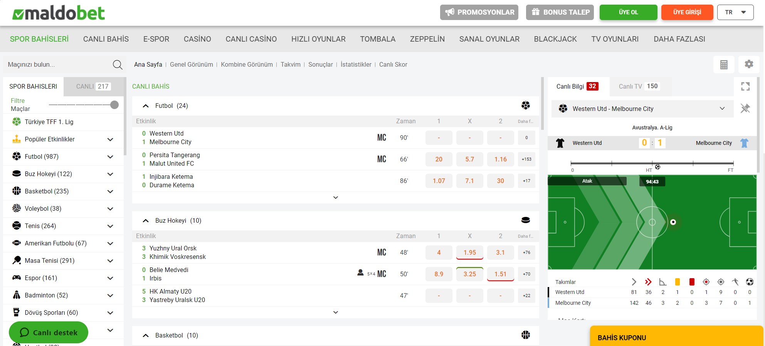The height and width of the screenshot is (346, 765).
Task: Click Voleybol ball icon in sidebar
Action: (x=17, y=208)
